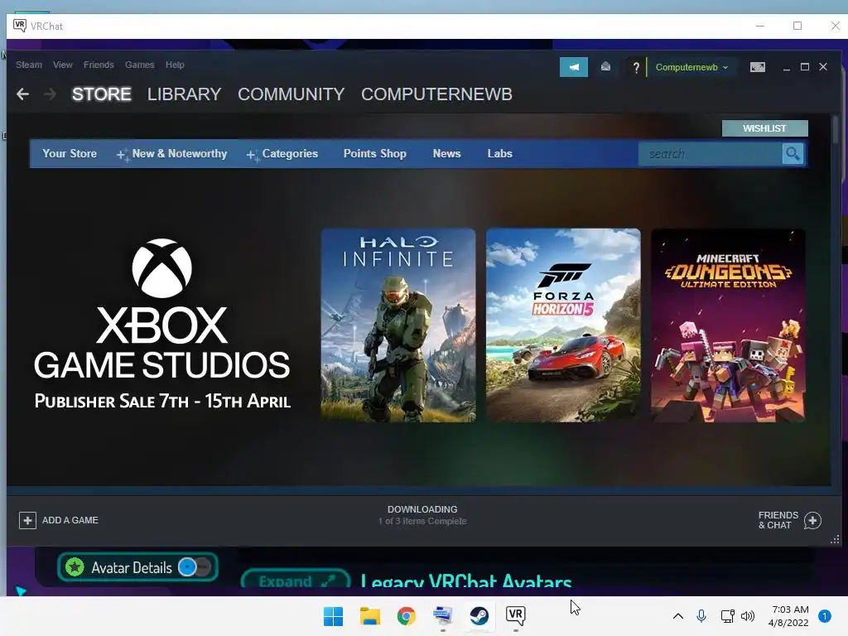The width and height of the screenshot is (848, 636).
Task: Click the WISHLIST button
Action: tap(764, 128)
